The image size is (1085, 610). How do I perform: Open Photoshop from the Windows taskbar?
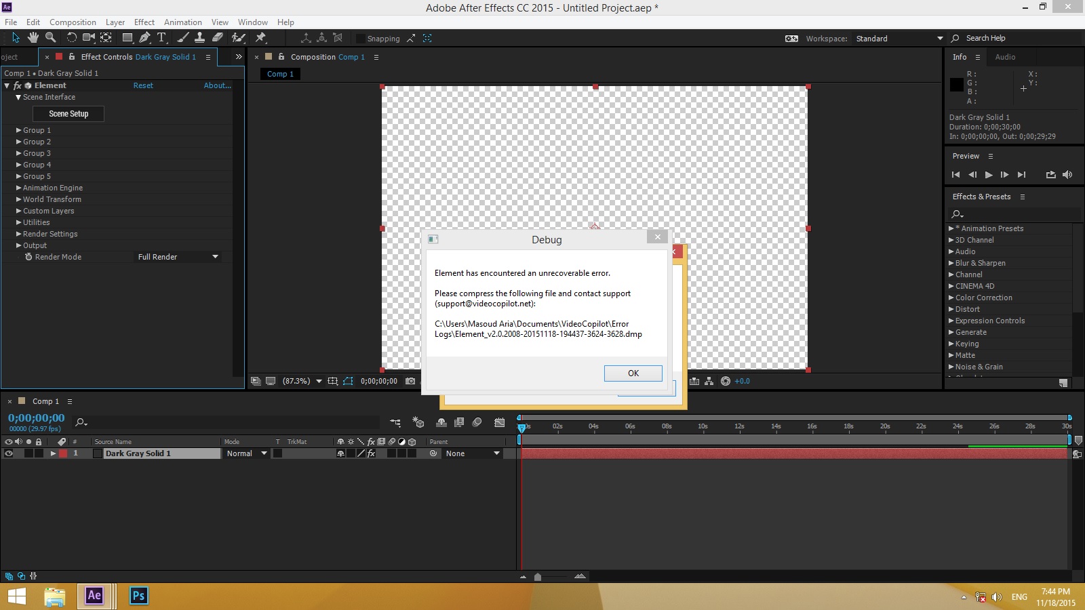pos(138,596)
